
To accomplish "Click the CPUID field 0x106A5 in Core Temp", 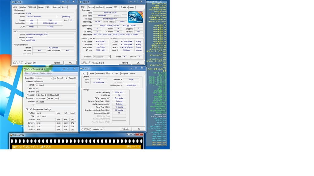I will point(56,85).
